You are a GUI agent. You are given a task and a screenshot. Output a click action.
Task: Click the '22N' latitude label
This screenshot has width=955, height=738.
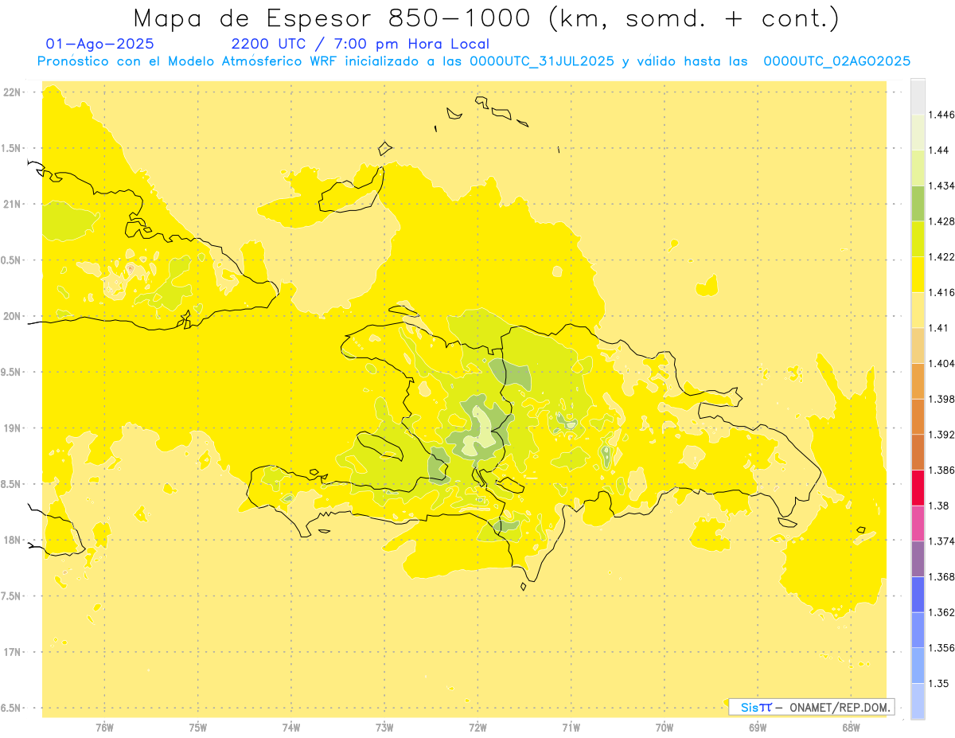13,92
